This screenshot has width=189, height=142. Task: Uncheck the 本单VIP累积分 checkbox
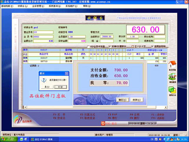tap(110, 47)
